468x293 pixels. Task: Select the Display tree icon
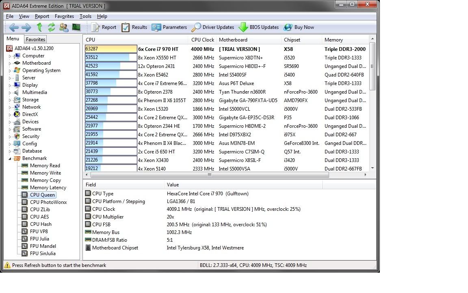tap(17, 85)
